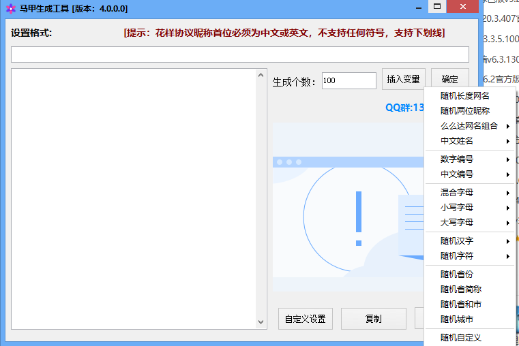
Task: Select 随机自定义 menu option
Action: pos(461,338)
